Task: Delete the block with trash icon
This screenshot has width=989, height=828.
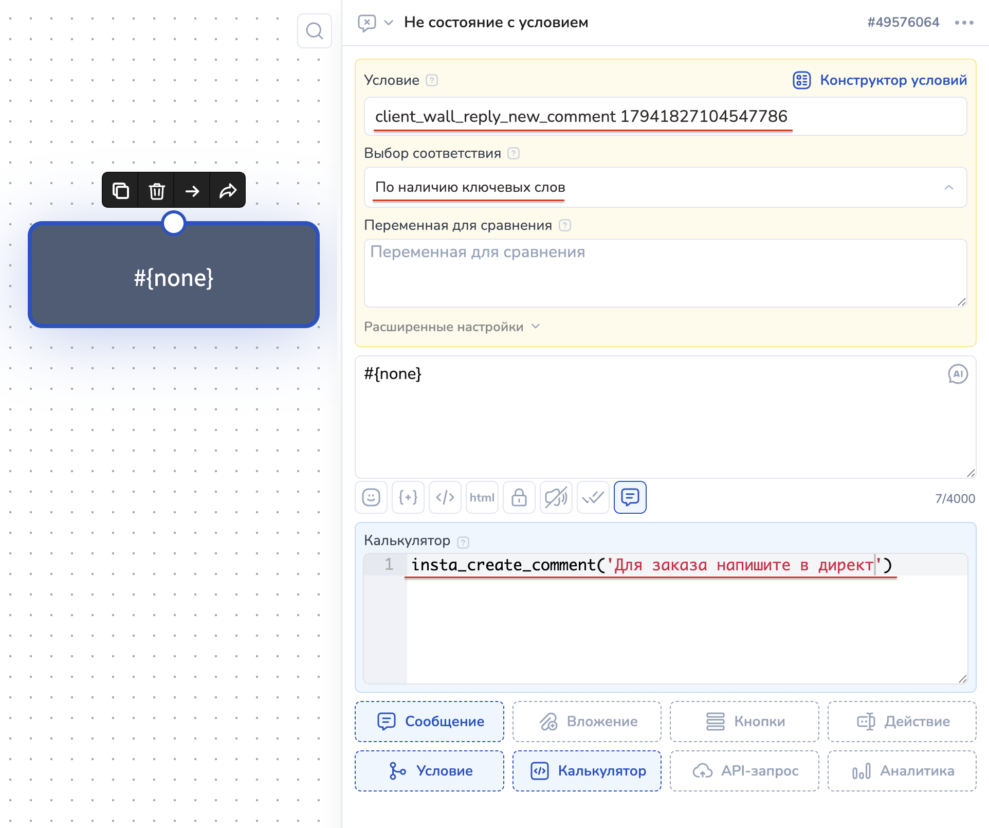Action: coord(156,191)
